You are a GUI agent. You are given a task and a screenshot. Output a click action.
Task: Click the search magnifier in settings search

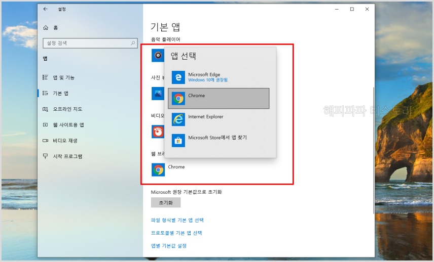133,43
